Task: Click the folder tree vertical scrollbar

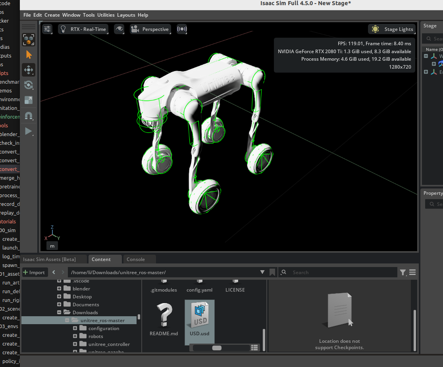Action: tap(139, 317)
